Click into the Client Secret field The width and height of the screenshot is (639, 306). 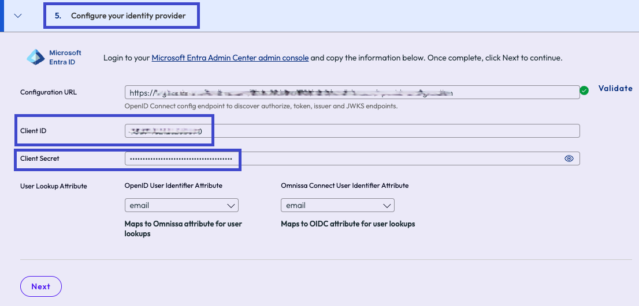352,158
